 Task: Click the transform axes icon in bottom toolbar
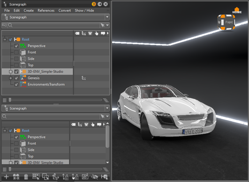[x=55, y=177]
